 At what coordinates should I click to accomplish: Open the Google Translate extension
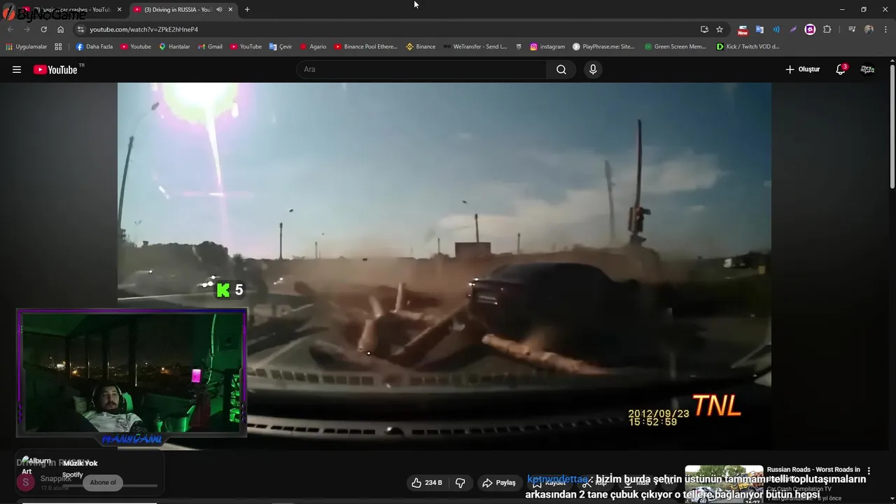[759, 29]
